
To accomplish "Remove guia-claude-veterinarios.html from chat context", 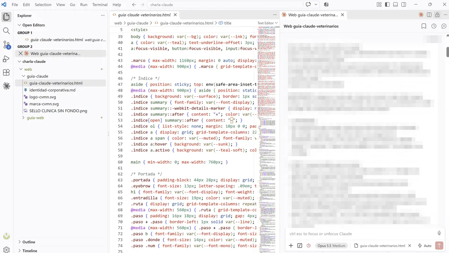I will (x=410, y=246).
